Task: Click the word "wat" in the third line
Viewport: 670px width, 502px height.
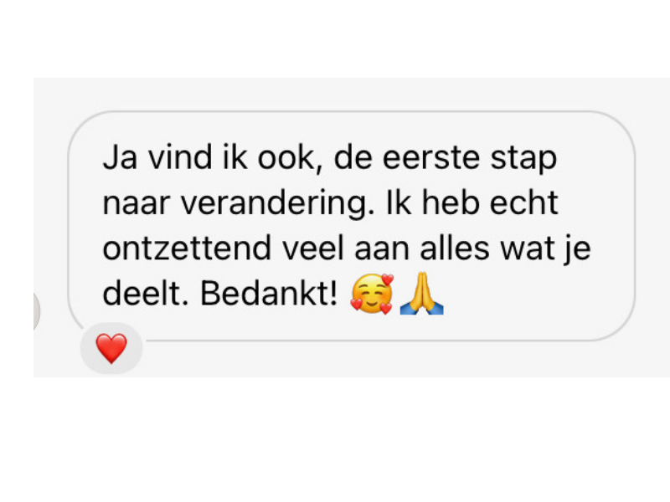Action: pos(528,249)
